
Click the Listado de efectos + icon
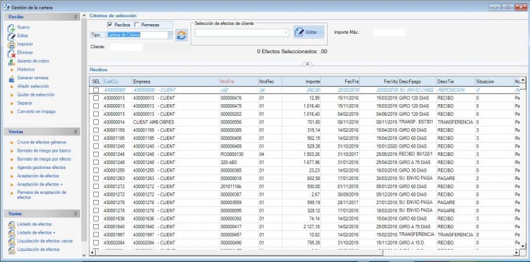click(x=12, y=233)
